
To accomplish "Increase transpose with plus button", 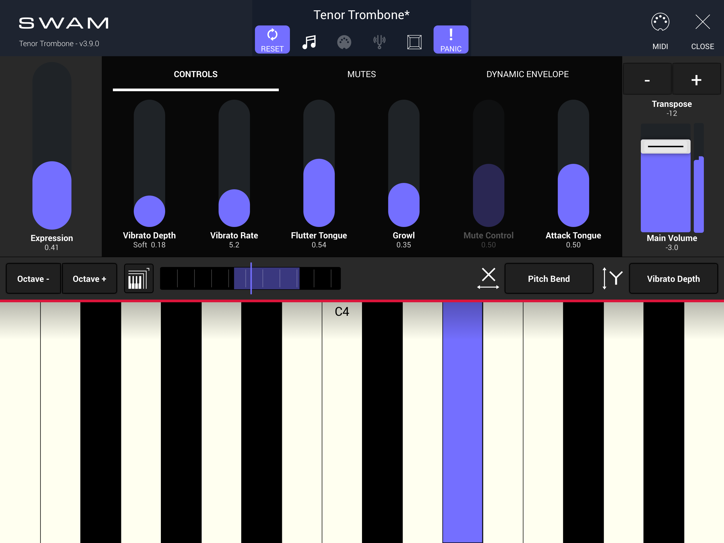I will 696,79.
